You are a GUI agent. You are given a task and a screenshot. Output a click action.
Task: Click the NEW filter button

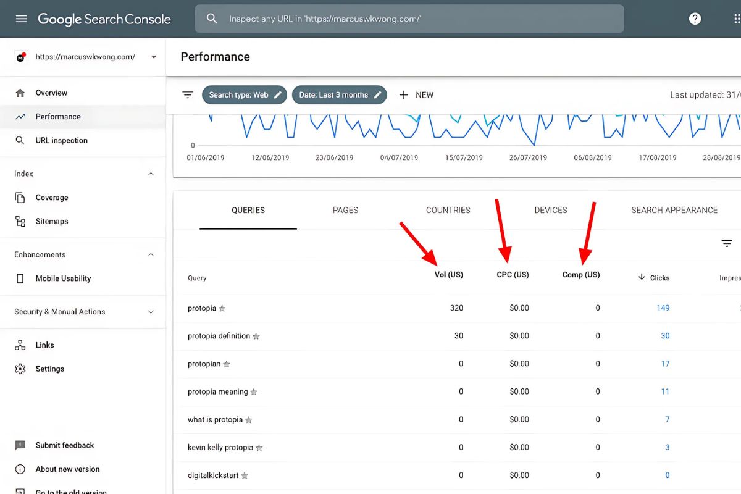pyautogui.click(x=416, y=95)
